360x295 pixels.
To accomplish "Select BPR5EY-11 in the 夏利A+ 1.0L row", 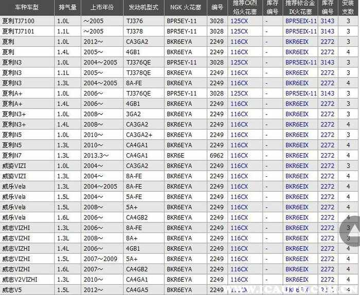I will [x=182, y=94].
